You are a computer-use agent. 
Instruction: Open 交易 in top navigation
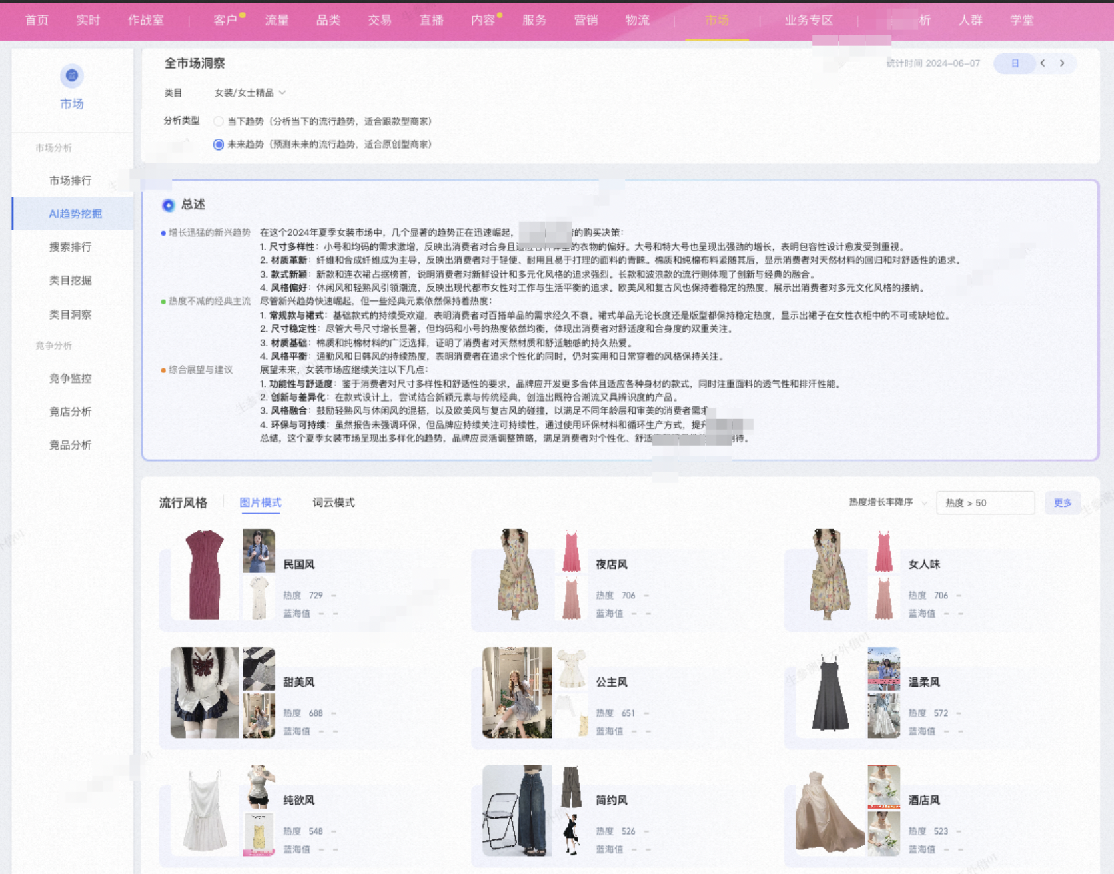(380, 20)
